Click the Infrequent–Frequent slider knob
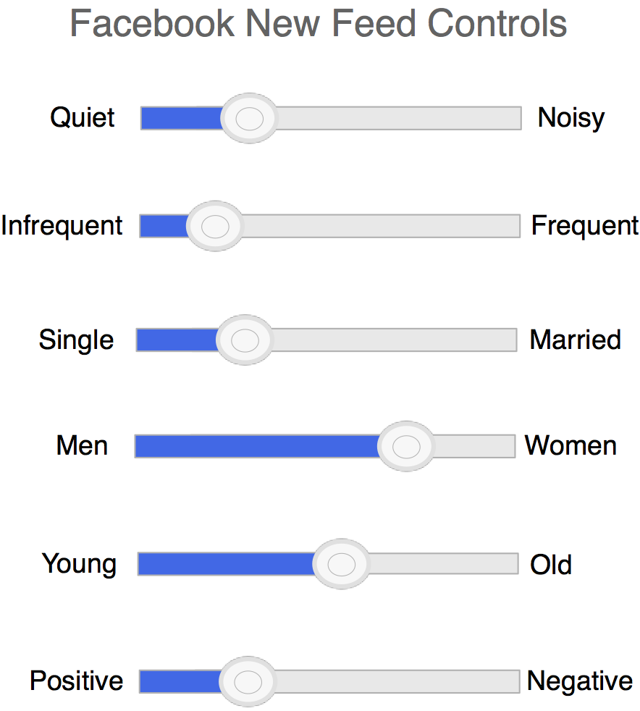 coord(214,227)
